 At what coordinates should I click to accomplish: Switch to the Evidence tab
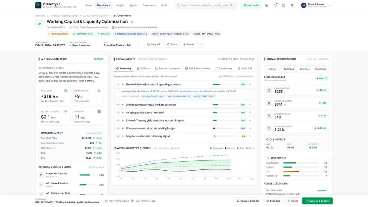(x=143, y=68)
